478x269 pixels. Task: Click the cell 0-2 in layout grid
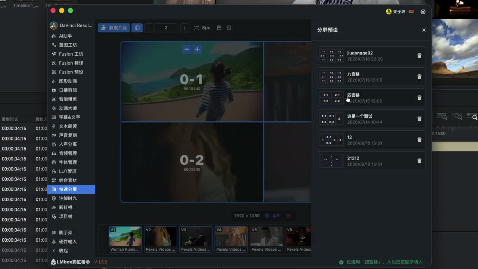coord(192,162)
